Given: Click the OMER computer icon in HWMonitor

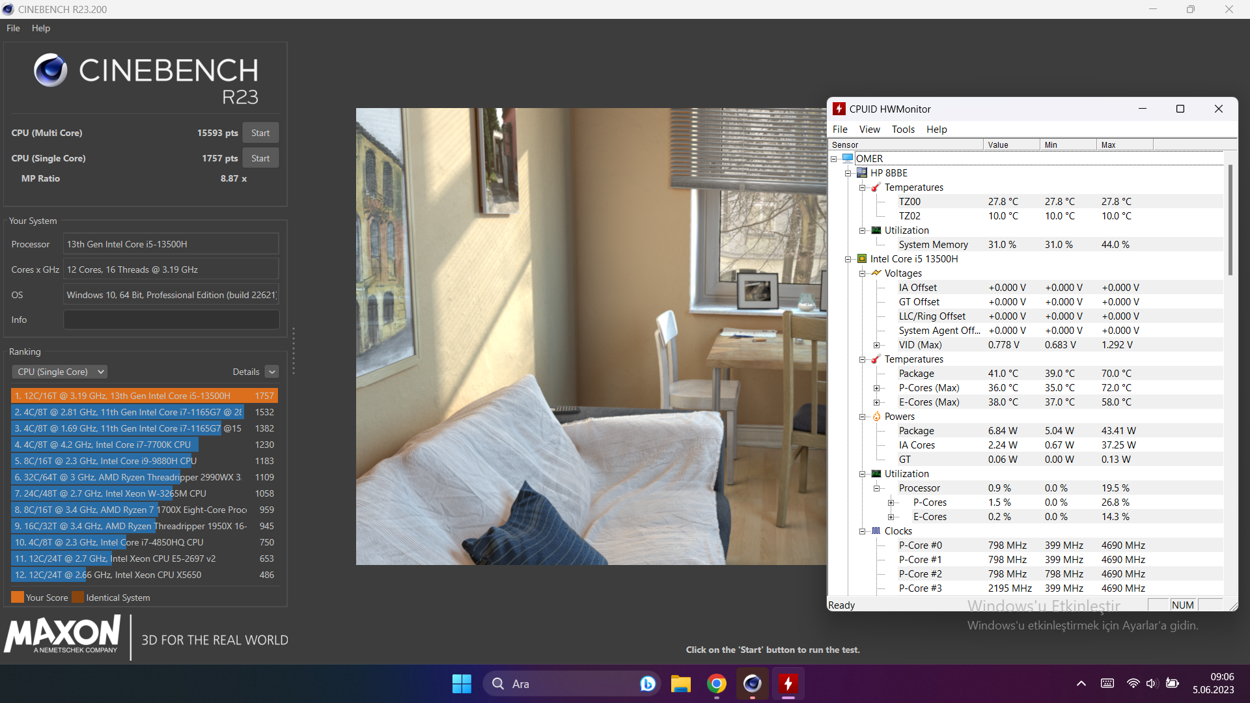Looking at the screenshot, I should [x=848, y=158].
